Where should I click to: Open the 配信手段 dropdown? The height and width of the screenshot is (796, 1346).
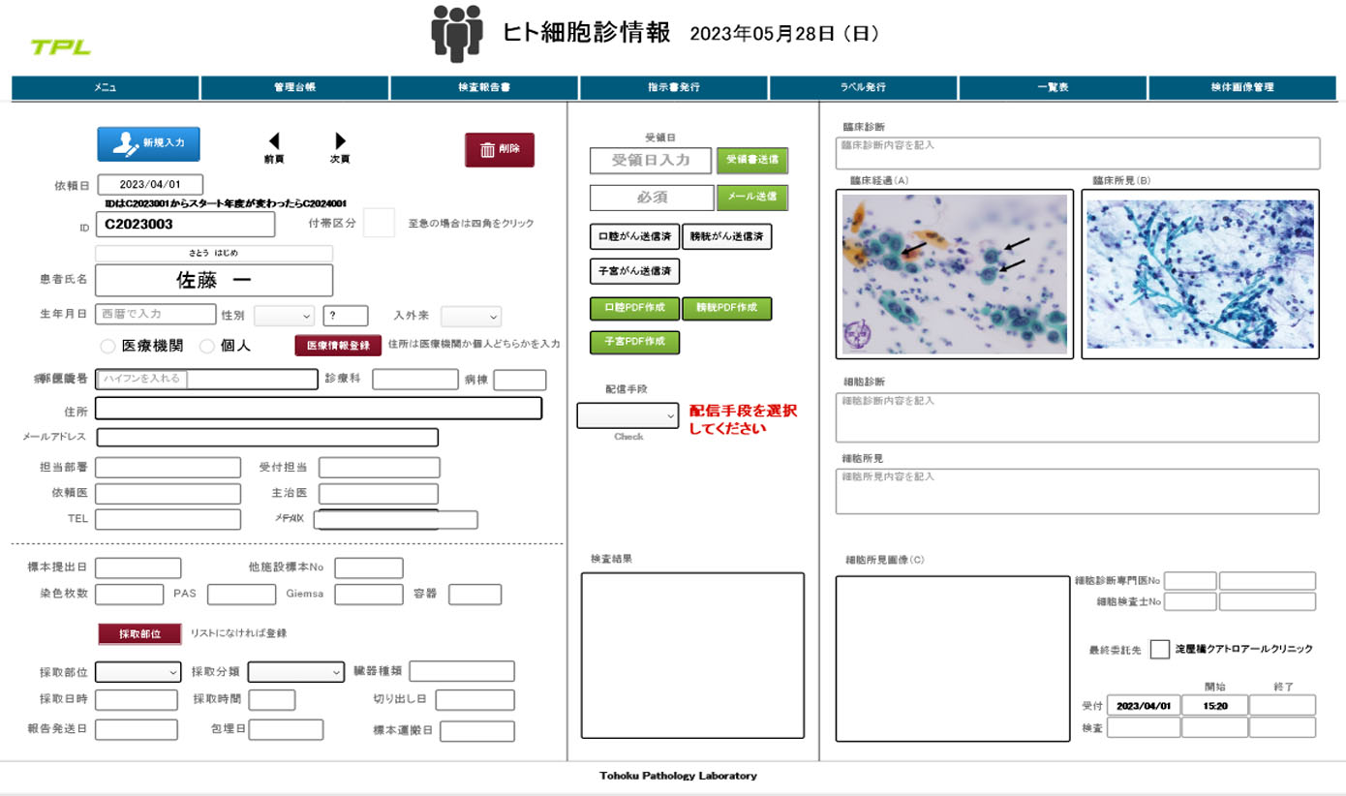(627, 414)
